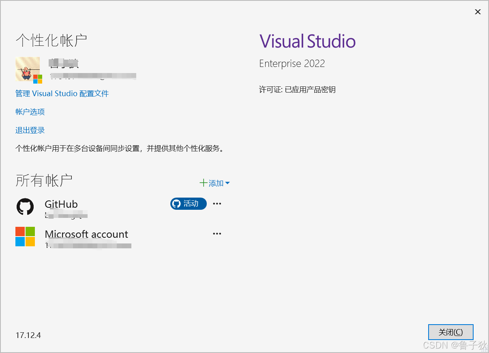Click the 个性化帐户 heading
This screenshot has width=489, height=353.
coord(51,40)
